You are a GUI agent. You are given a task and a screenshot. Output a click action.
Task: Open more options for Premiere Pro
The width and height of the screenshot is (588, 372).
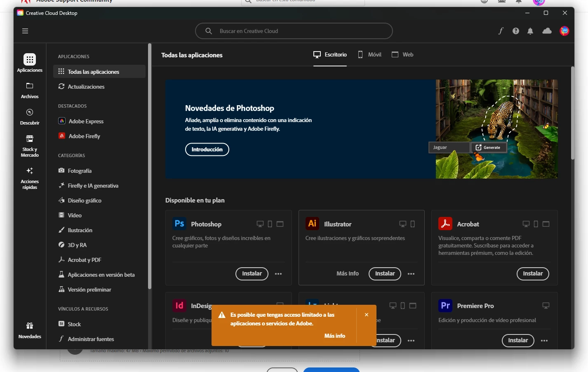[544, 341]
